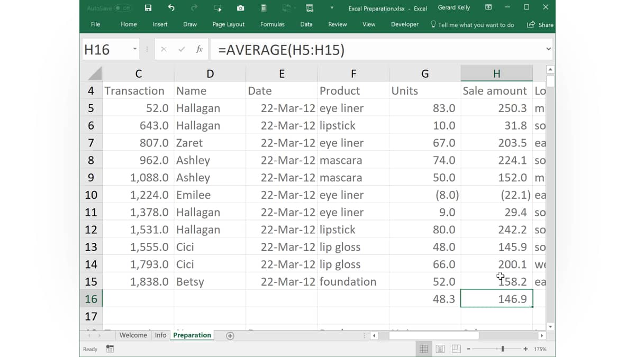Toggle the AutoSave switch
Screen dimensions: 635x357
[x=123, y=8]
